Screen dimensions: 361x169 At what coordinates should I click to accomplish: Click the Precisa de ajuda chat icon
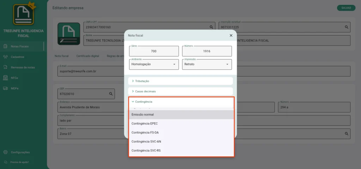(x=6, y=162)
